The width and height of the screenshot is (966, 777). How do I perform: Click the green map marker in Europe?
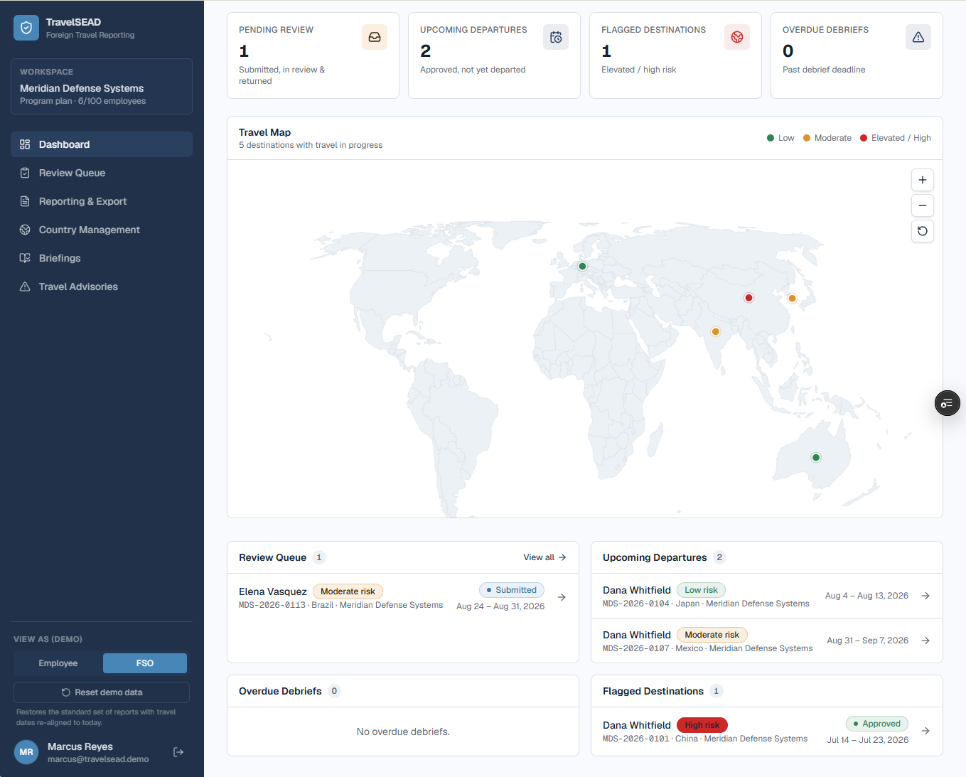pyautogui.click(x=582, y=266)
